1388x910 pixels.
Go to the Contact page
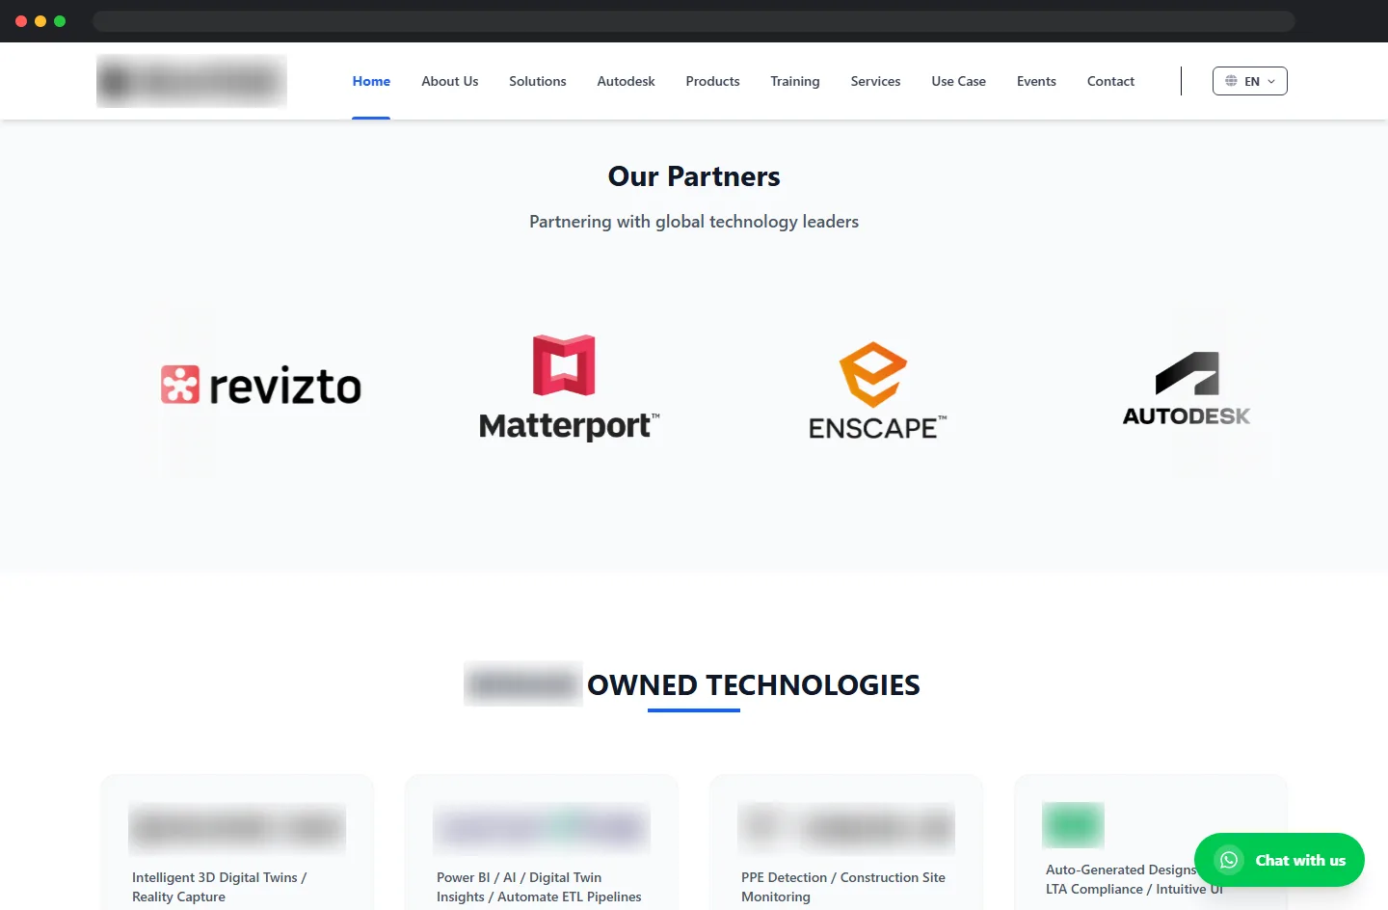point(1110,81)
